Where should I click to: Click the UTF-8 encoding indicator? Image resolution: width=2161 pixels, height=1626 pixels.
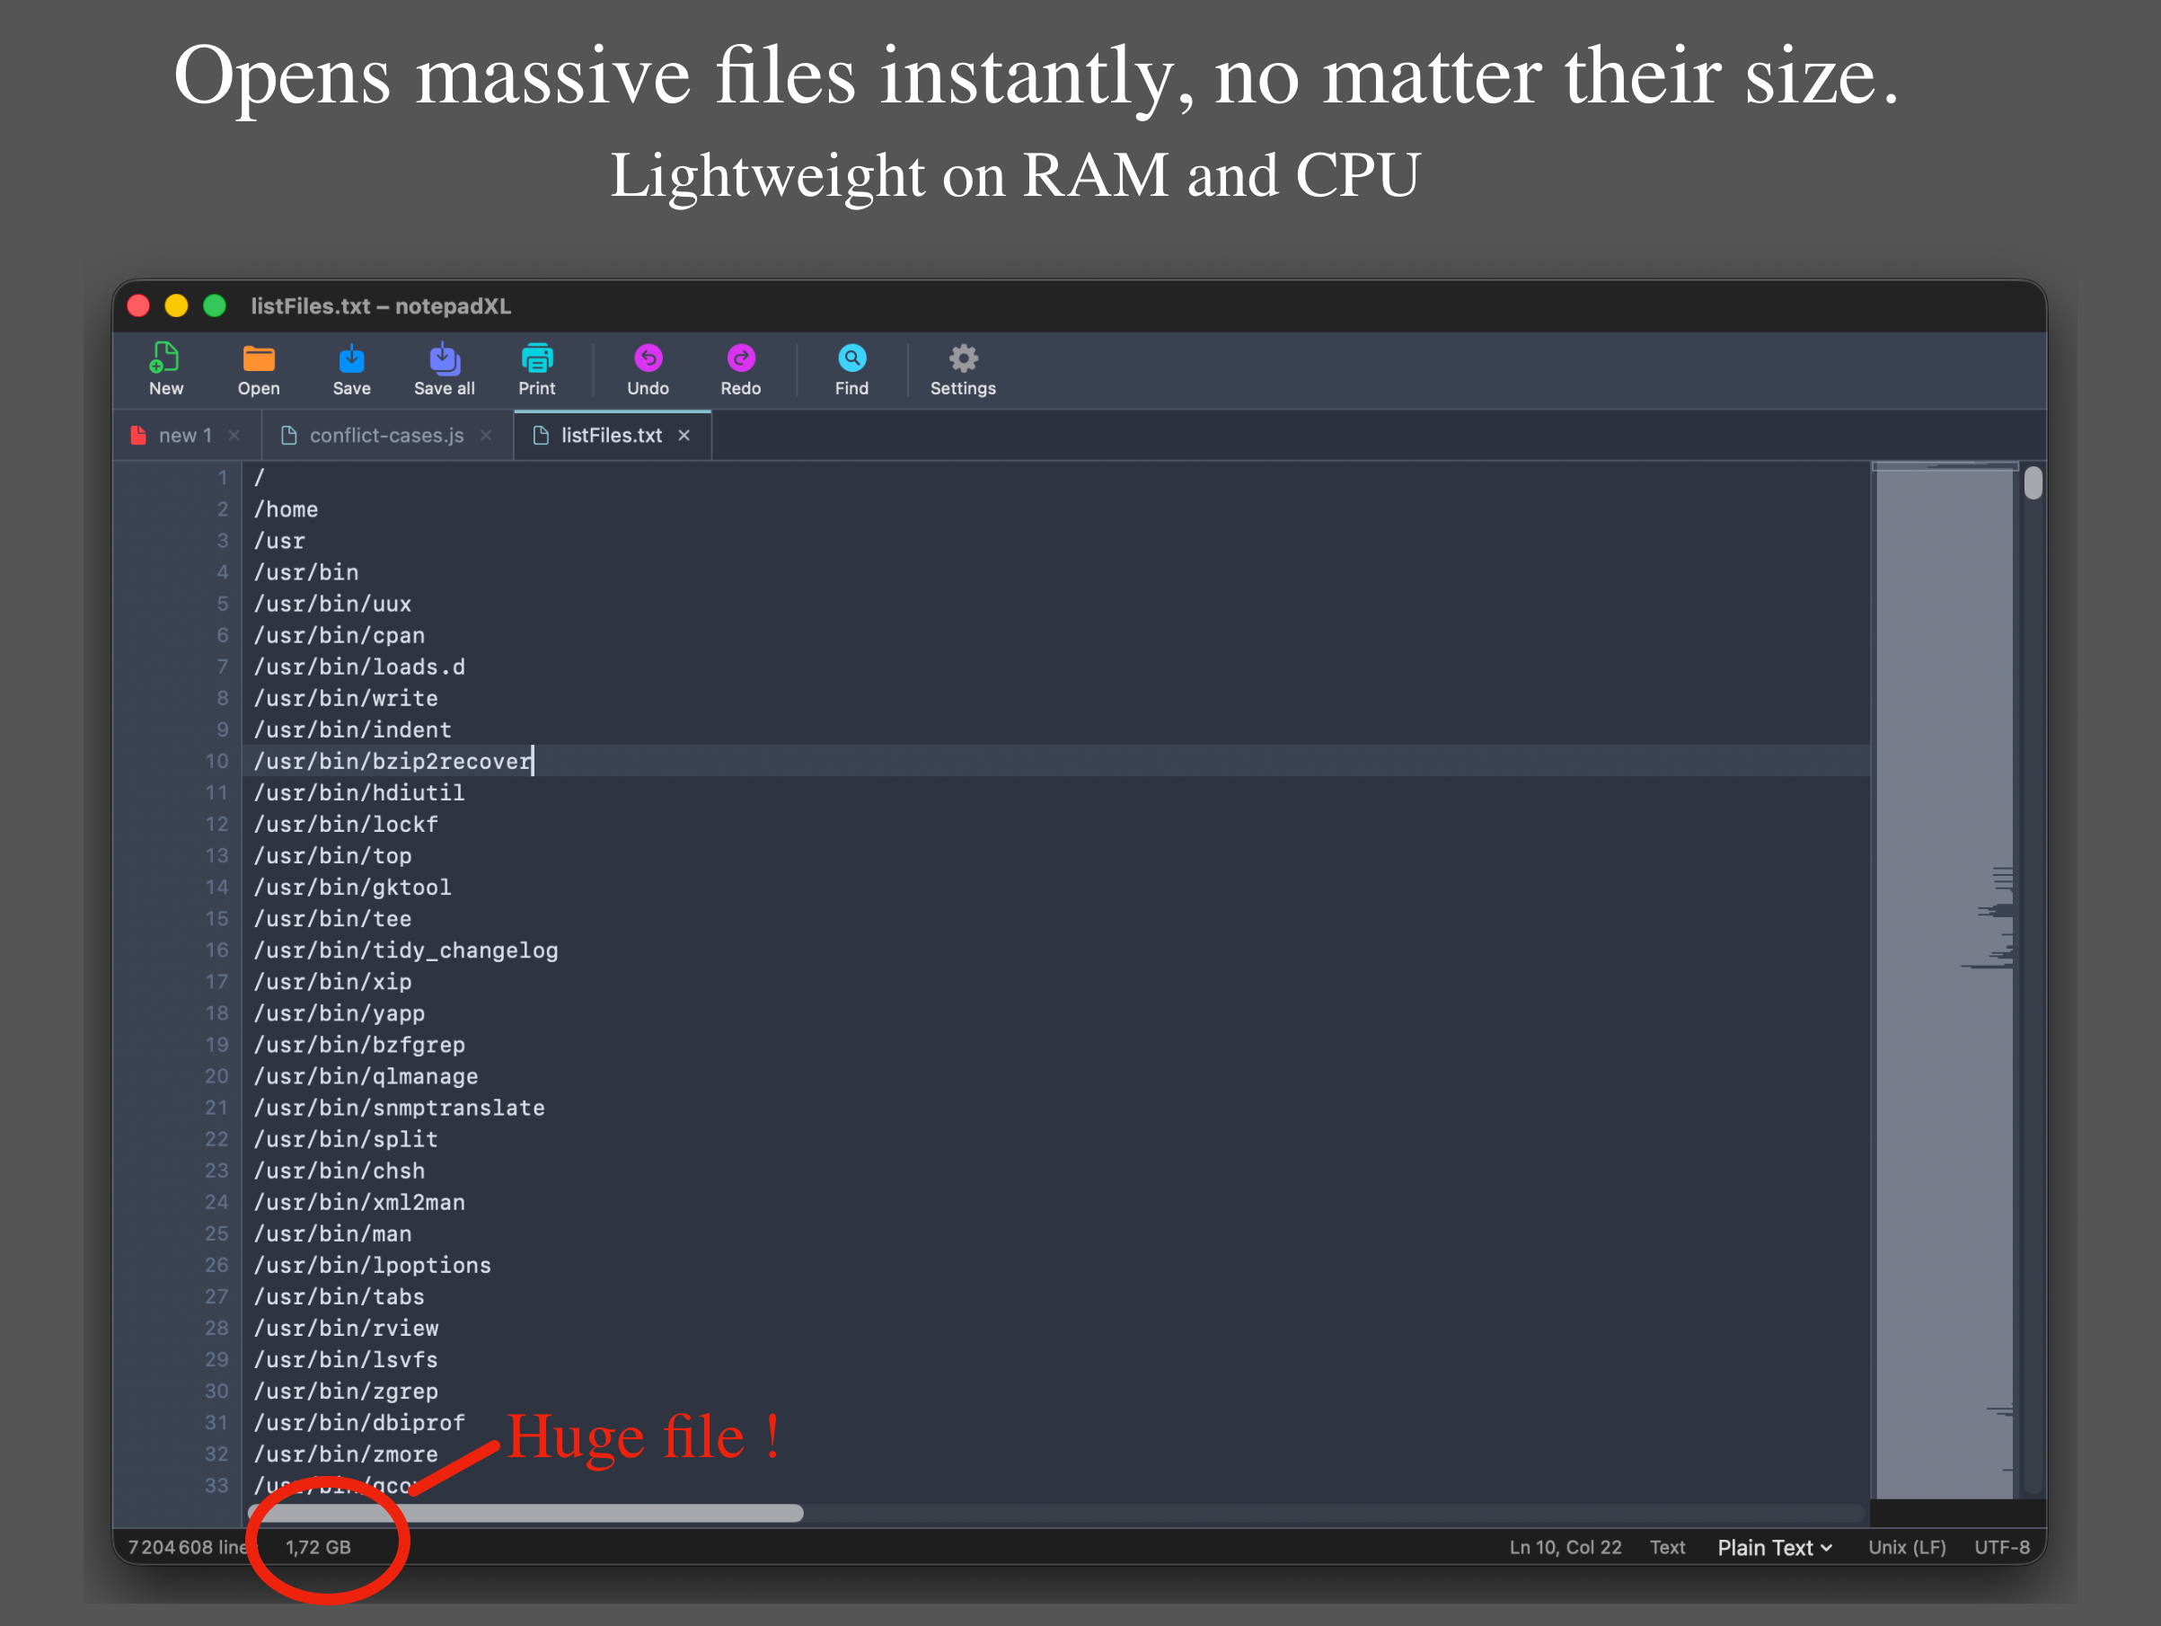coord(2002,1547)
